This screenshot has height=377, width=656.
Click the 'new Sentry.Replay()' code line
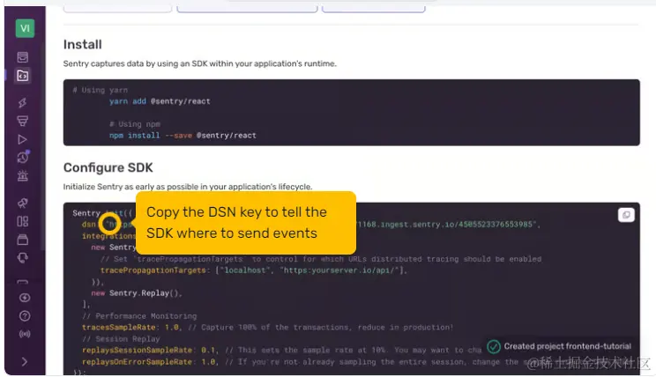(x=137, y=293)
